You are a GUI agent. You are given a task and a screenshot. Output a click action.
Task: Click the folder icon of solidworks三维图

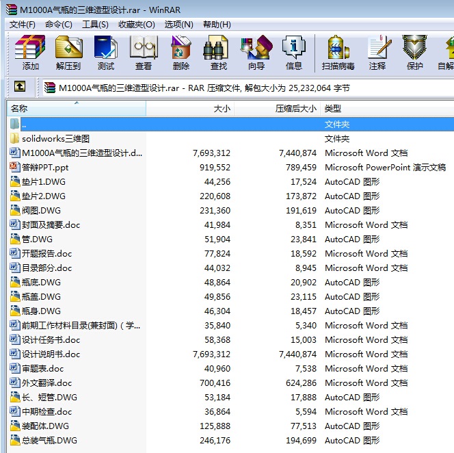(x=15, y=138)
